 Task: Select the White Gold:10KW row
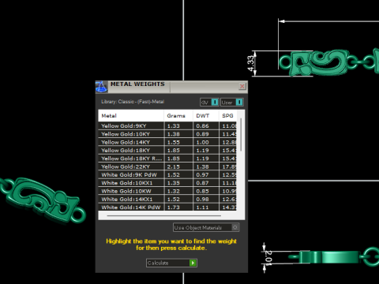tap(167, 191)
